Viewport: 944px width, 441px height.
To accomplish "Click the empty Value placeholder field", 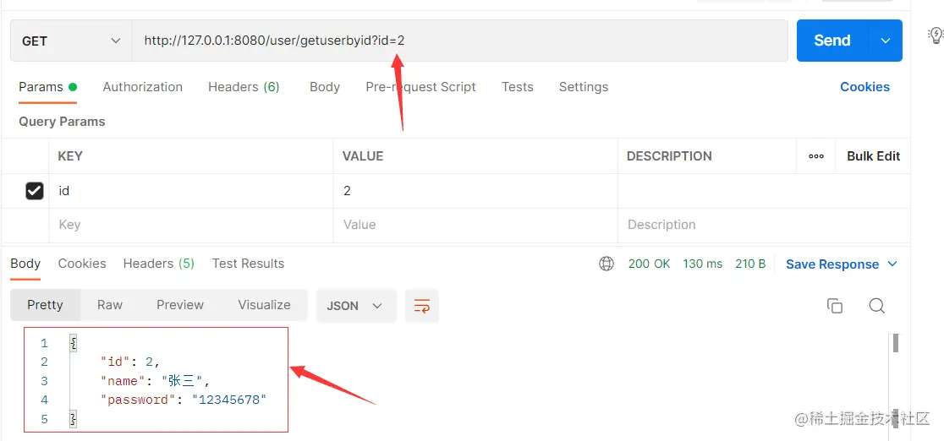I will point(475,225).
